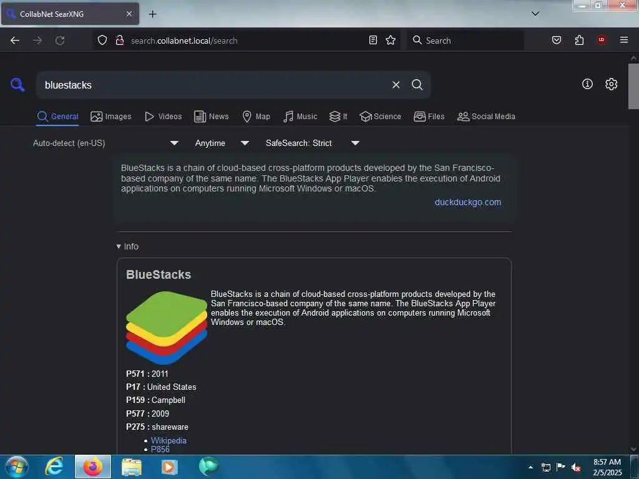
Task: Switch to Images search category
Action: tap(111, 117)
